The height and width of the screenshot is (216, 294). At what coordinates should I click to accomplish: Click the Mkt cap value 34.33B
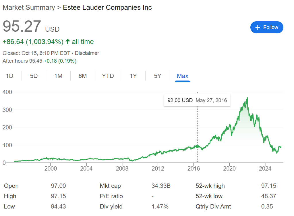coord(161,186)
